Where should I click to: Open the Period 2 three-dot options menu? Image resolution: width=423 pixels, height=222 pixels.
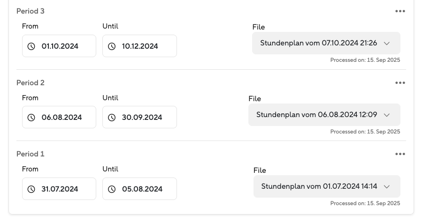pos(400,83)
